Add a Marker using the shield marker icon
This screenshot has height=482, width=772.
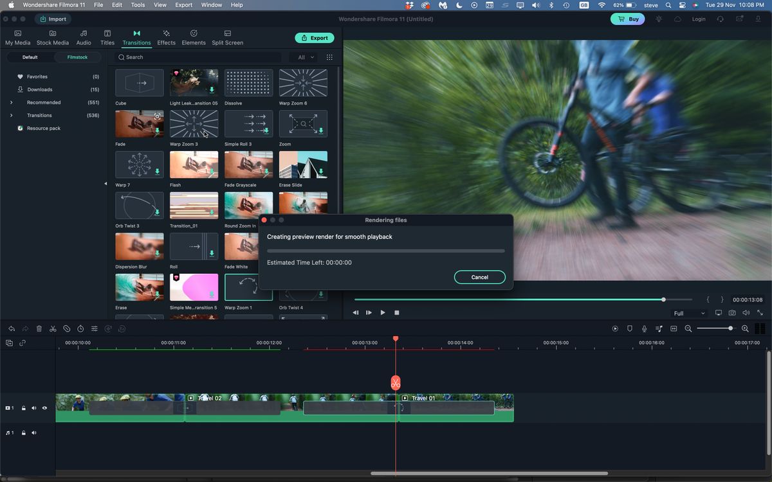click(630, 328)
